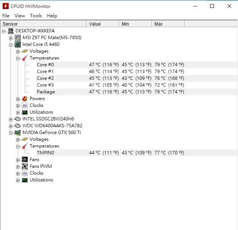Expand the WDC WD6400AAKS node
Viewport: 238px width, 230px height.
[11, 126]
